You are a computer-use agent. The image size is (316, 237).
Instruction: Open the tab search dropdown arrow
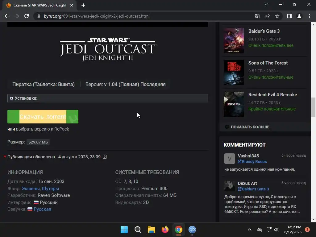(266, 4)
